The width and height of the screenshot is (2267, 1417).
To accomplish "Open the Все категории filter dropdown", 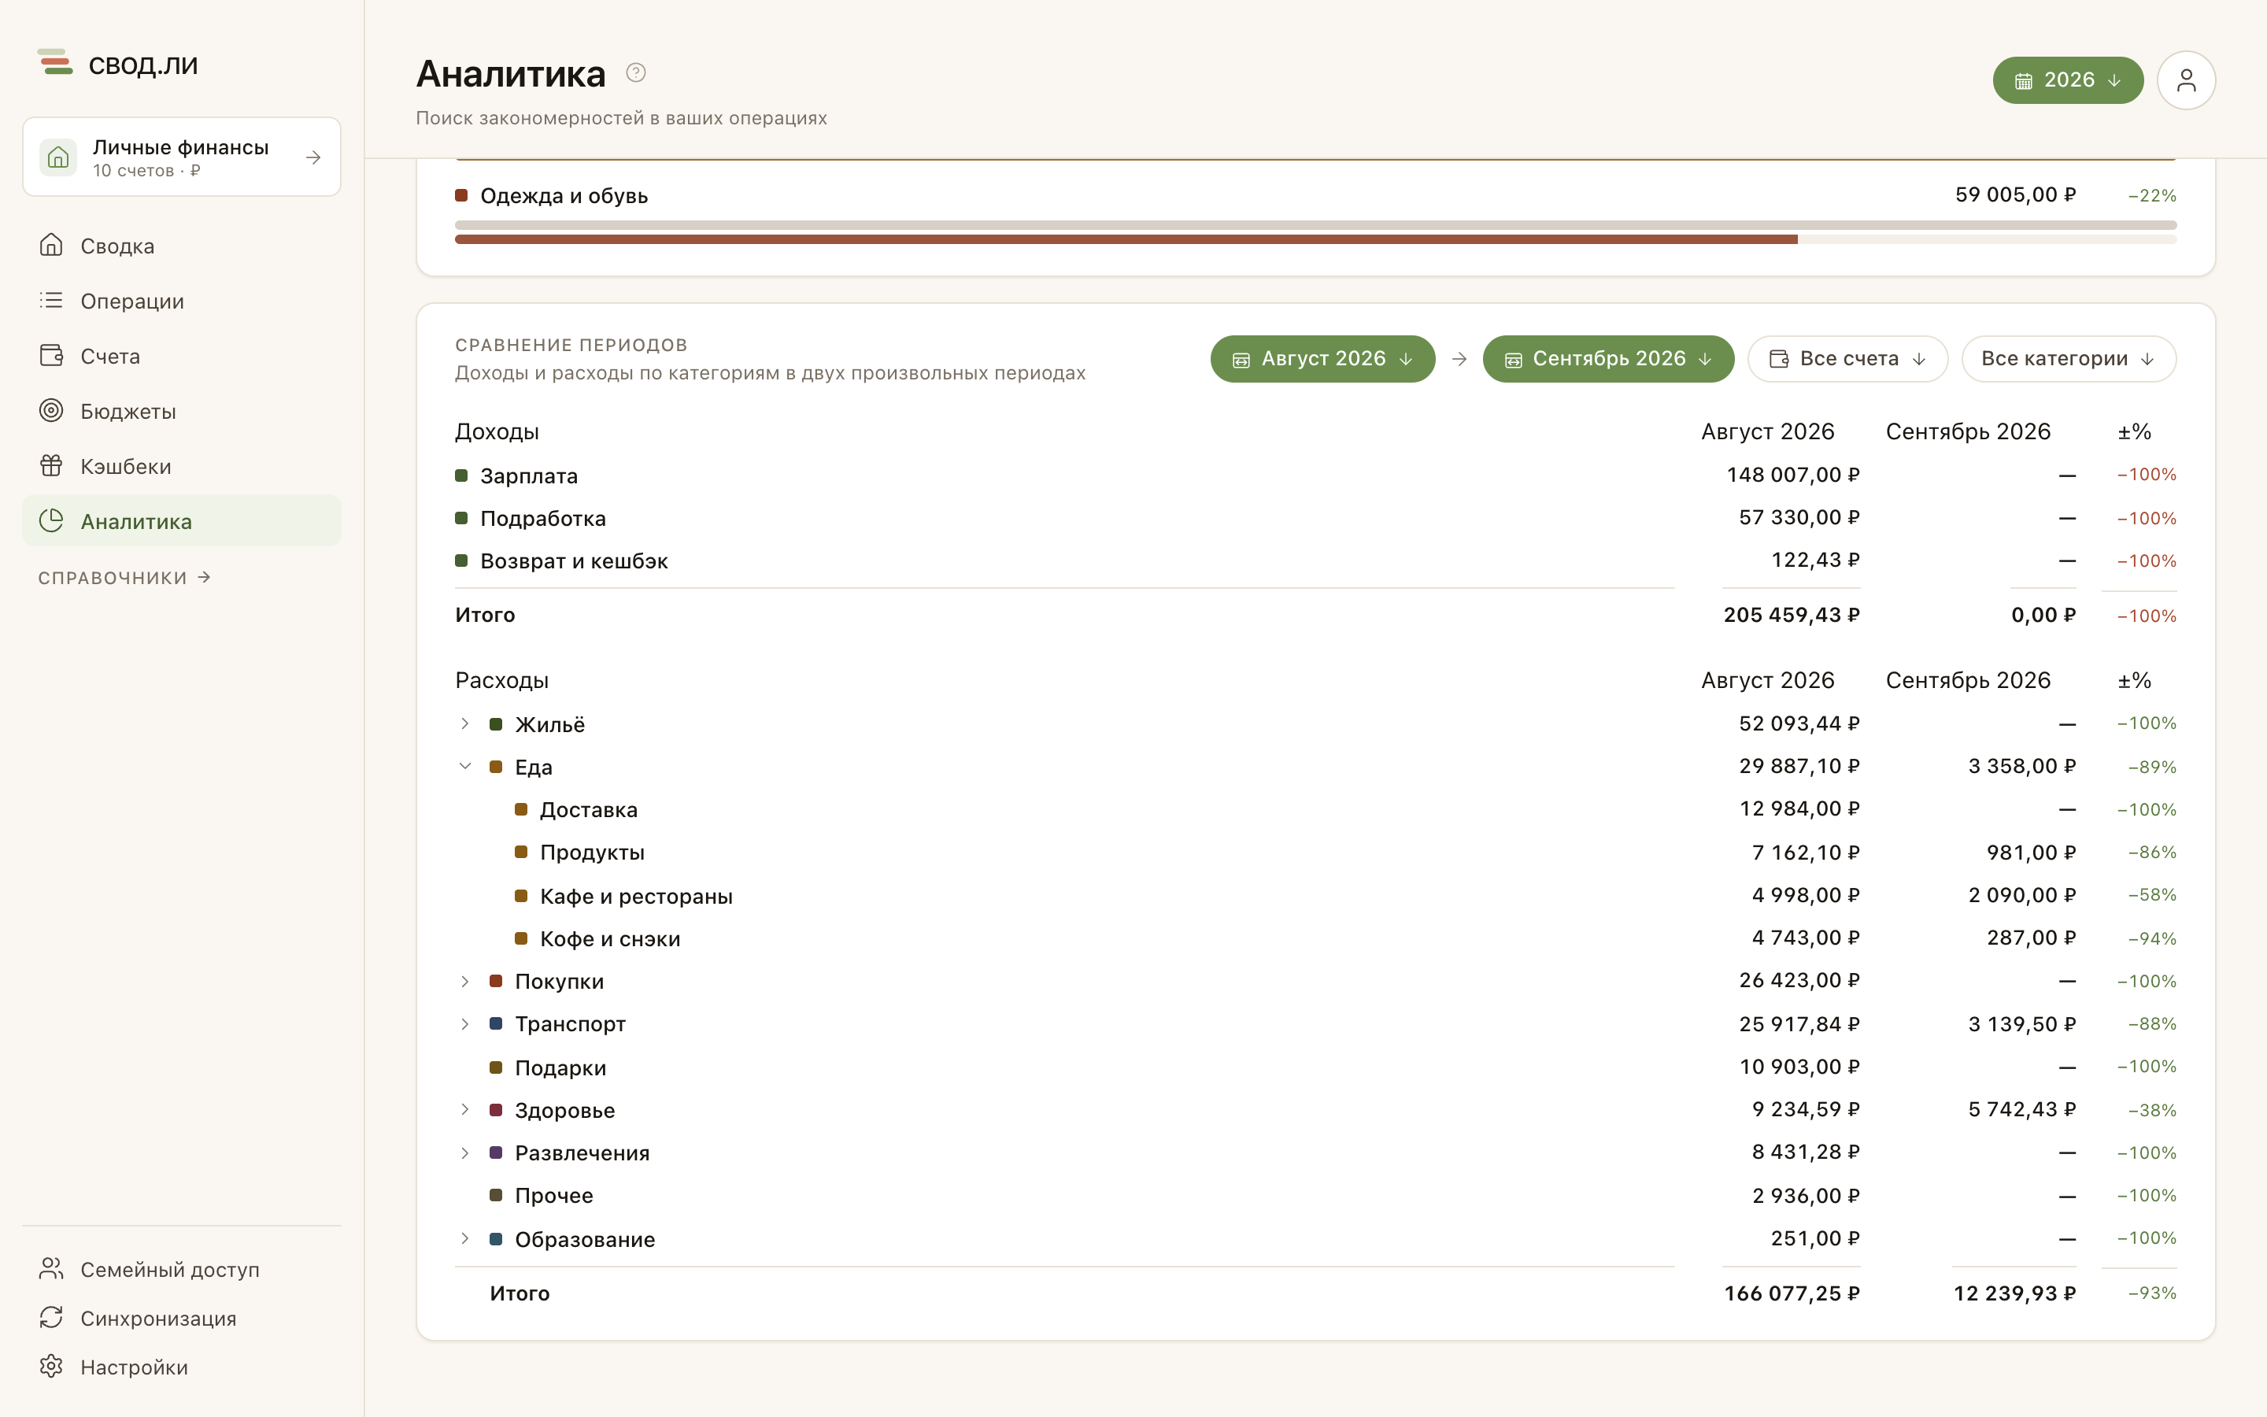I will click(x=2069, y=359).
